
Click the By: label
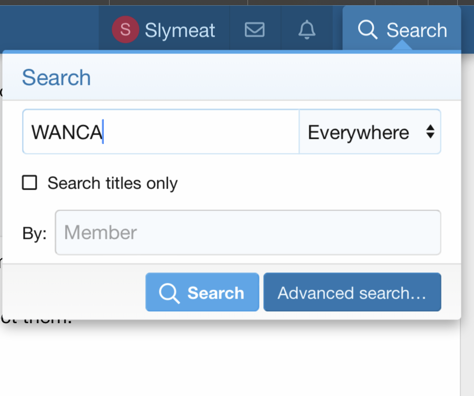click(35, 233)
